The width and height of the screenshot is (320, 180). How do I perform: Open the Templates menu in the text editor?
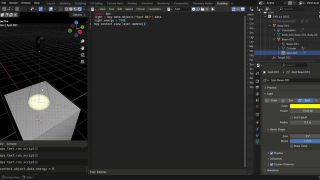tap(154, 9)
